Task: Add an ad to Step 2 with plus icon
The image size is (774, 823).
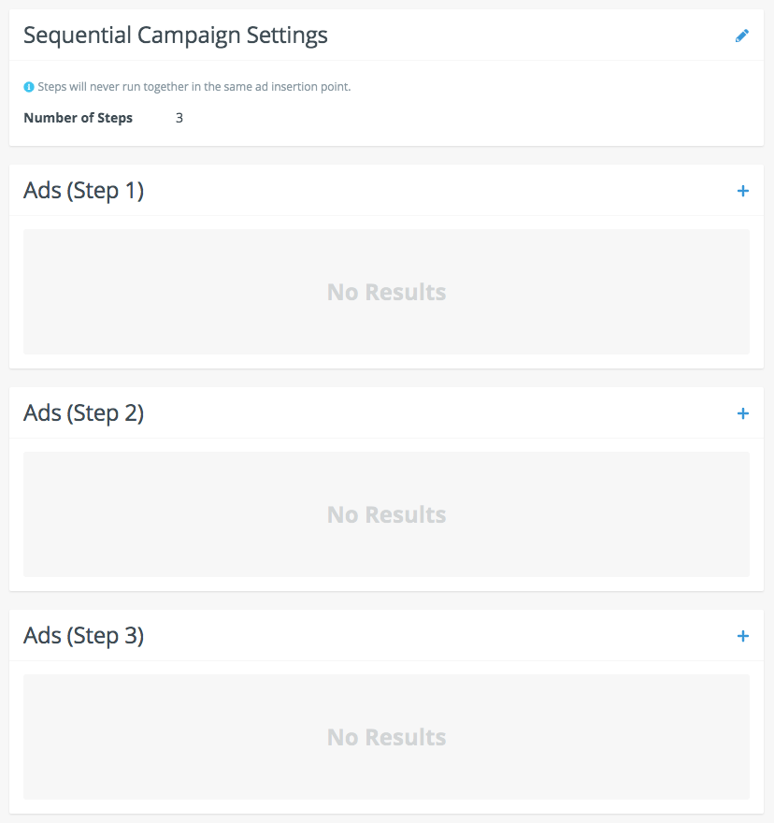Action: point(743,413)
